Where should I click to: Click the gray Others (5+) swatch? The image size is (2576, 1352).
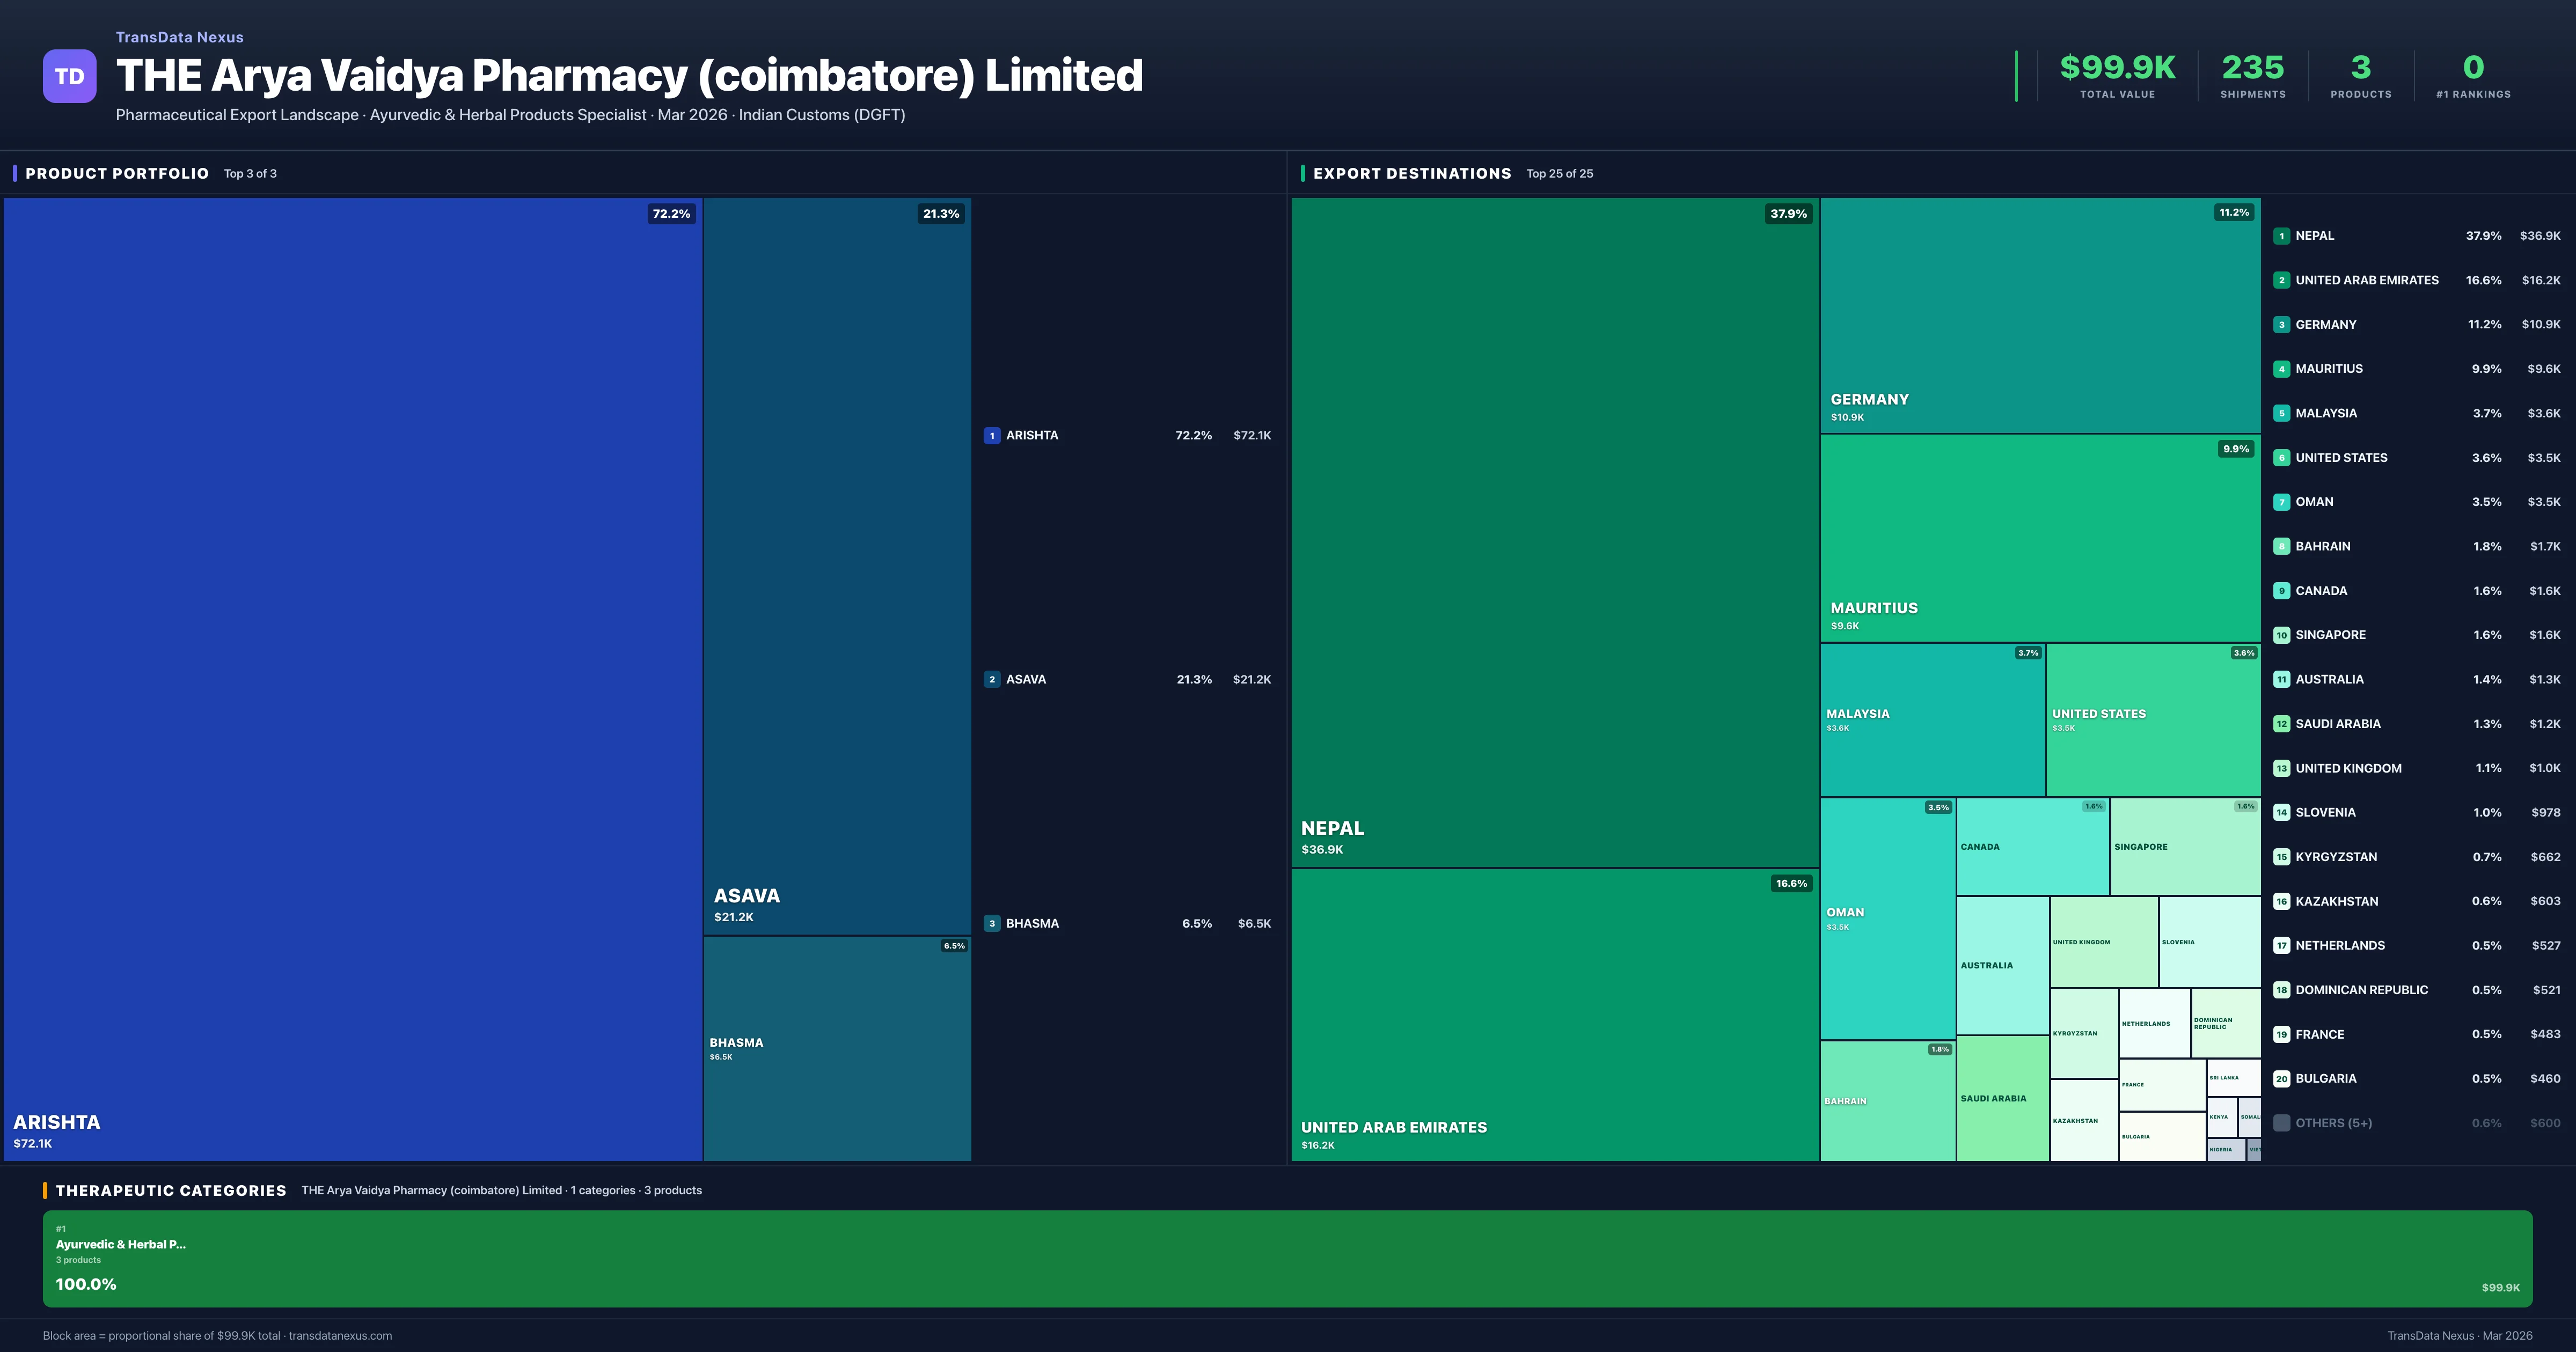click(x=2281, y=1123)
